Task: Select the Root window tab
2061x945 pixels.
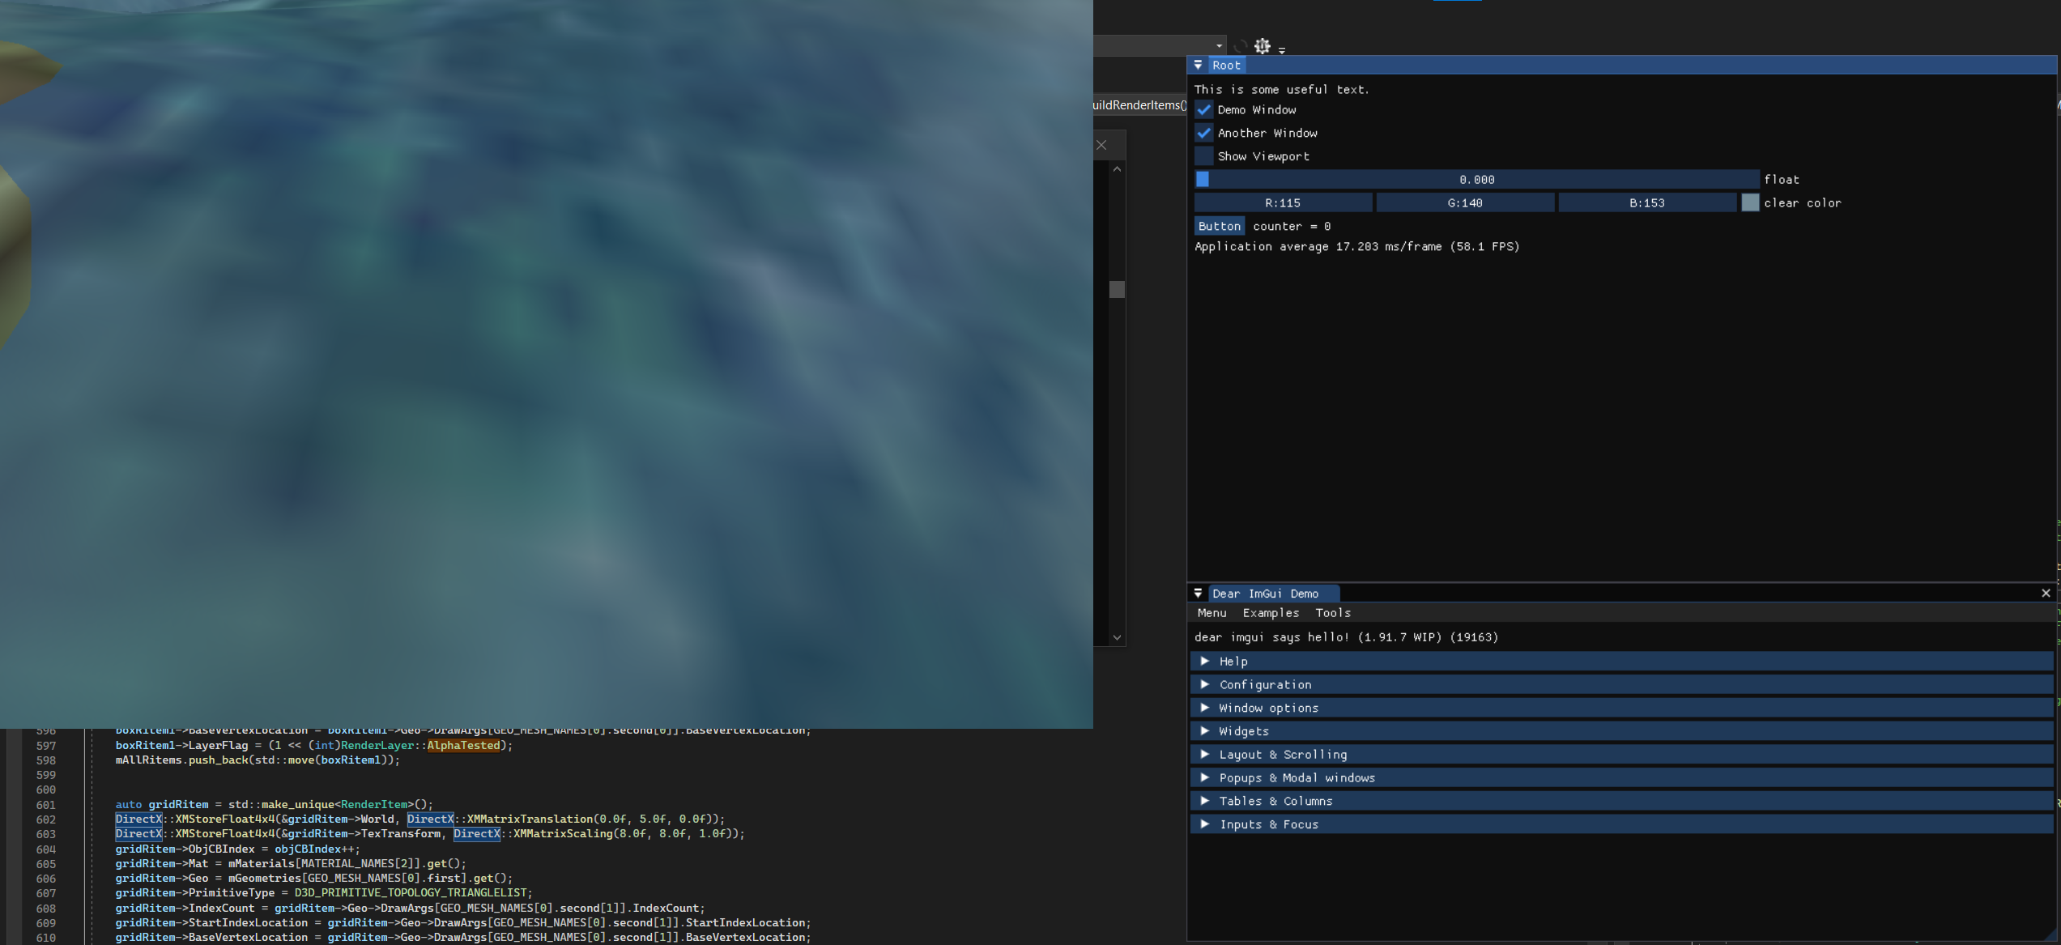Action: (1226, 65)
